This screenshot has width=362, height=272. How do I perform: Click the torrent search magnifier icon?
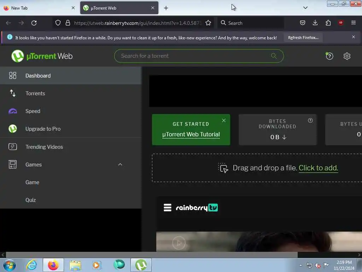tap(274, 56)
